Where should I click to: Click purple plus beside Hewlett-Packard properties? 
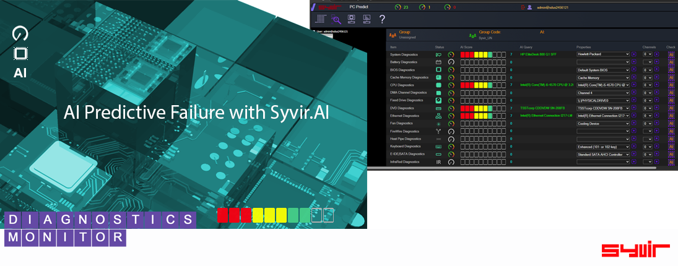(634, 54)
